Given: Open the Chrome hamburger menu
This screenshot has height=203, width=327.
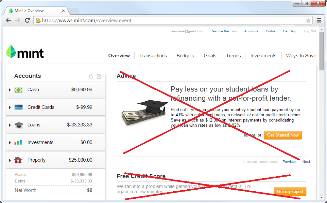Looking at the screenshot, I should (319, 20).
